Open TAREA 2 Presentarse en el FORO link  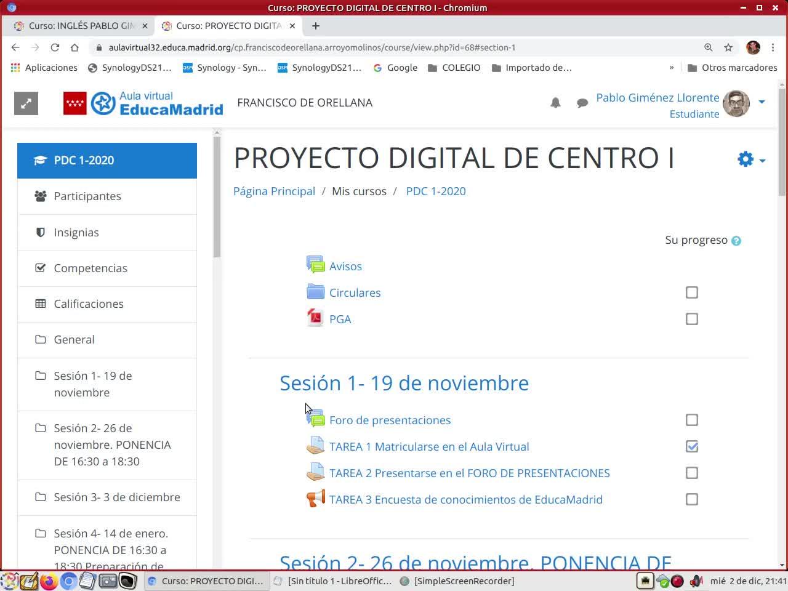click(x=470, y=473)
